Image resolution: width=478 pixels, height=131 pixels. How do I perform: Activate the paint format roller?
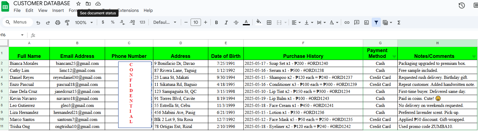coord(68,23)
